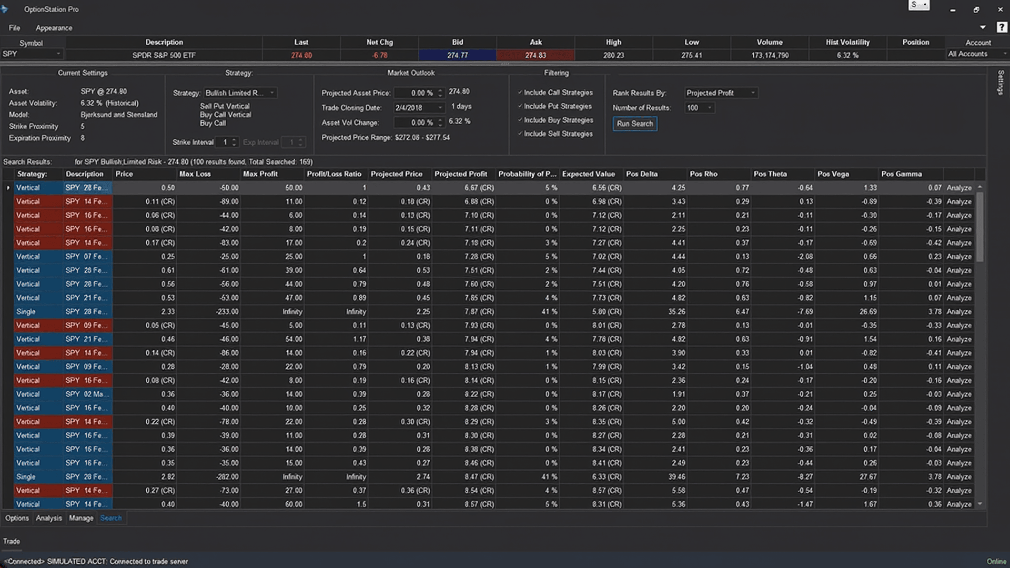Click scrollbar up arrow in results grid
The height and width of the screenshot is (568, 1010).
[980, 187]
